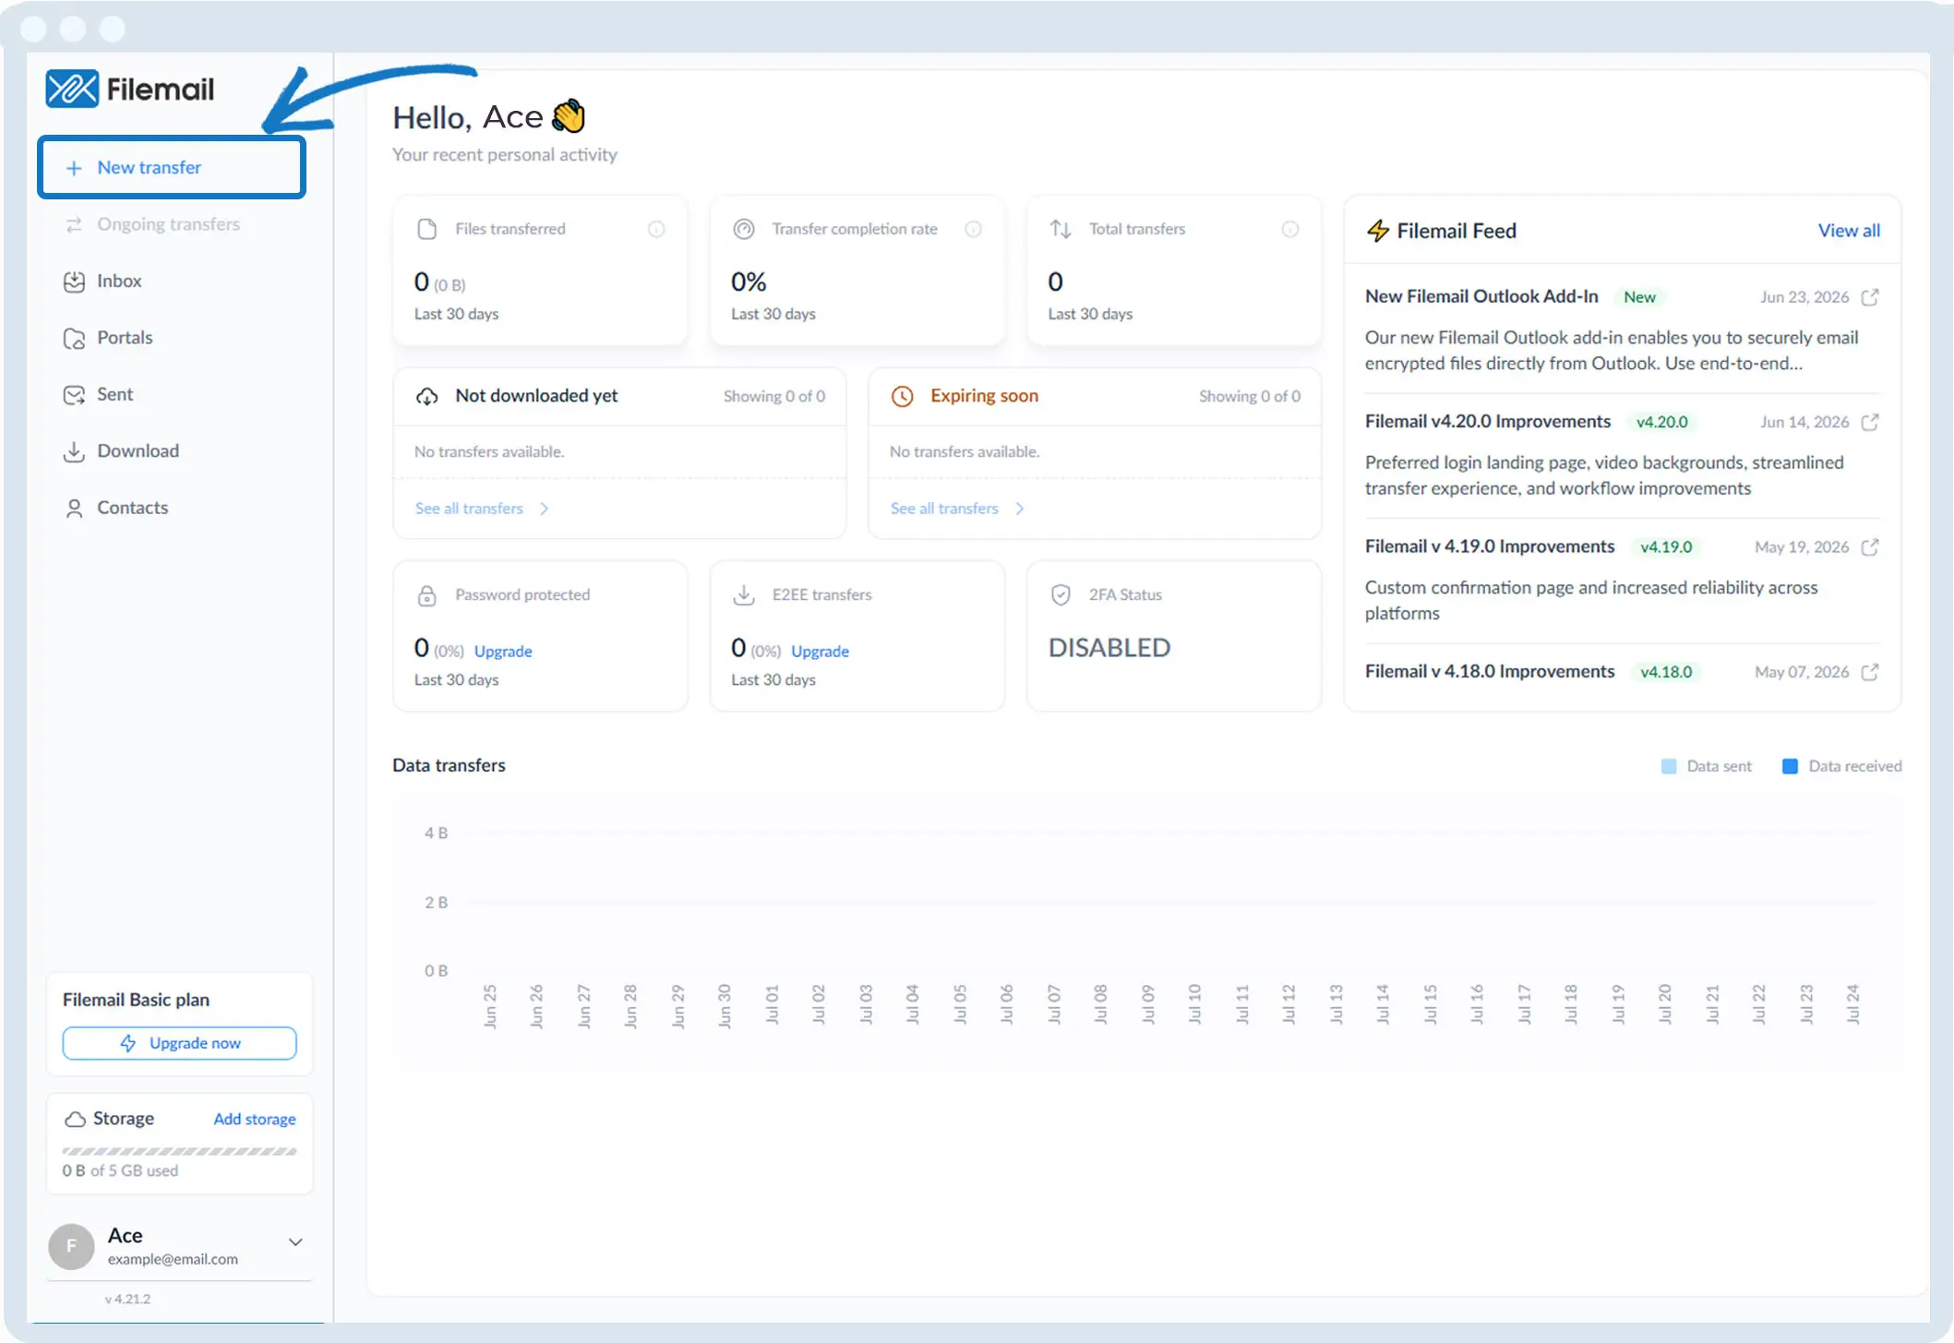Expand the Ace account menu chevron
1954x1343 pixels.
click(295, 1242)
